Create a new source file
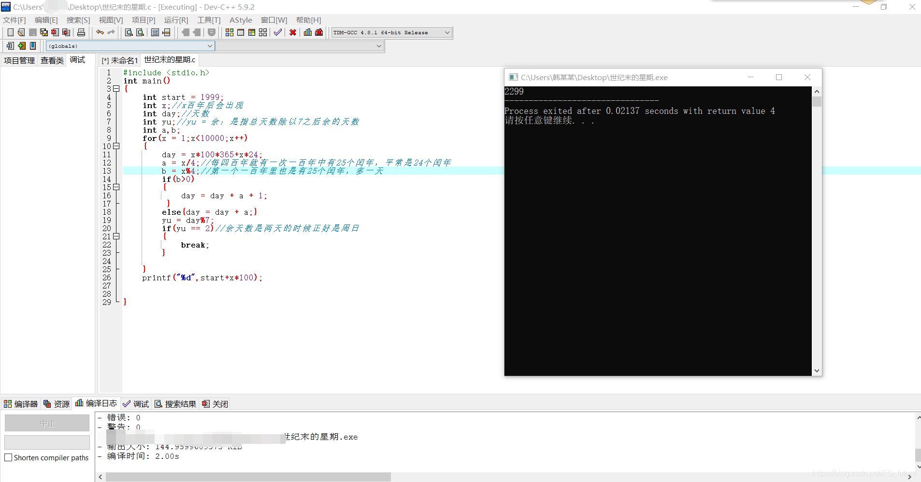Viewport: 921px width, 482px height. 10,32
